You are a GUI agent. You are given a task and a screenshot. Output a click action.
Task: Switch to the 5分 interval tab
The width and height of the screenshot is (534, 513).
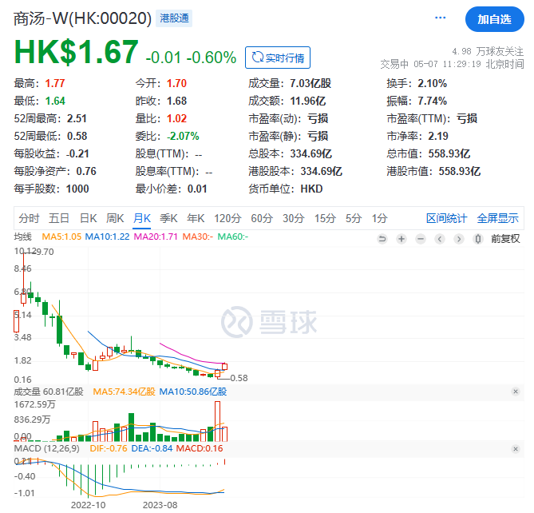tap(354, 218)
